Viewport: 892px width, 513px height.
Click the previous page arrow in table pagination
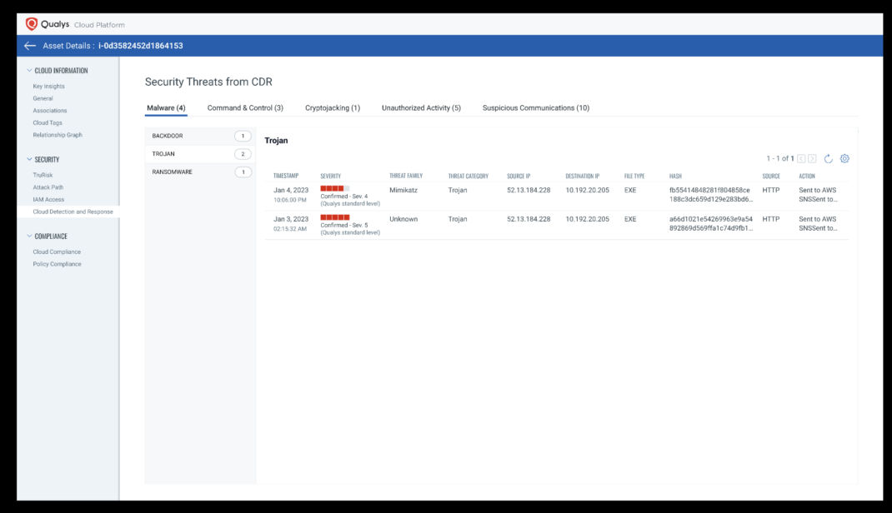[800, 158]
